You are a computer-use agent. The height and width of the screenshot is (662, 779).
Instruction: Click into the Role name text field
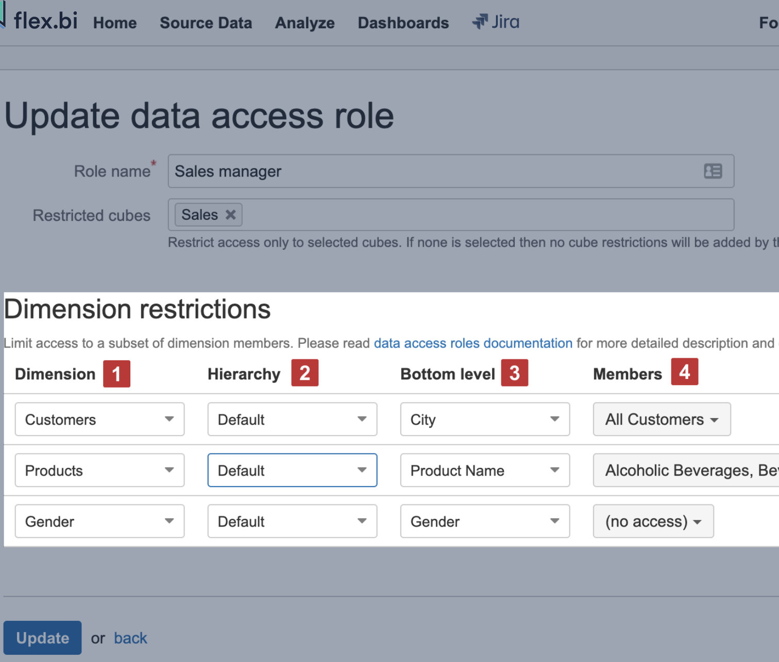point(433,171)
